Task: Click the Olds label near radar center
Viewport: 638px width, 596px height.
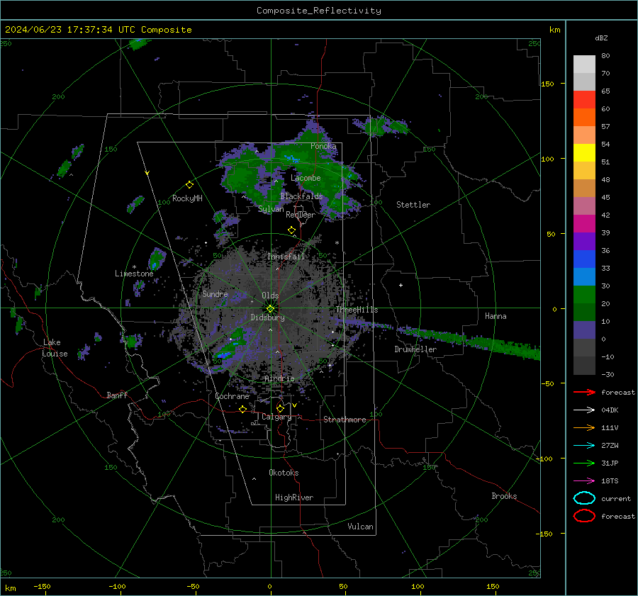Action: (270, 296)
